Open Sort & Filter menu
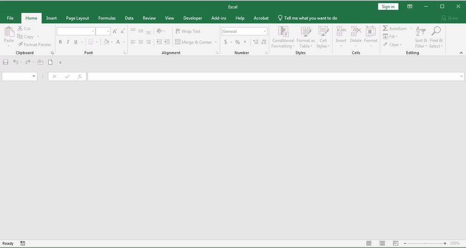The width and height of the screenshot is (466, 248). tap(421, 37)
